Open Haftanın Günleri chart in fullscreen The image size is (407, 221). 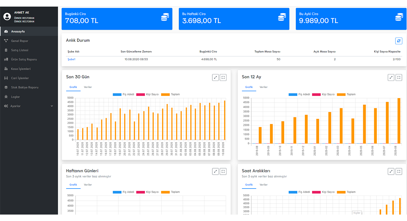[x=223, y=172]
